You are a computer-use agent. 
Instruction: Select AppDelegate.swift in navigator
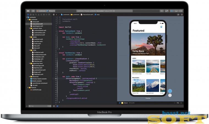click(x=37, y=26)
